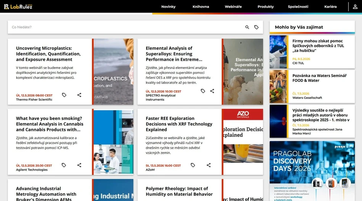Click the microplastics beach thumbnail
Screen dimensions: 362x201
(113, 72)
